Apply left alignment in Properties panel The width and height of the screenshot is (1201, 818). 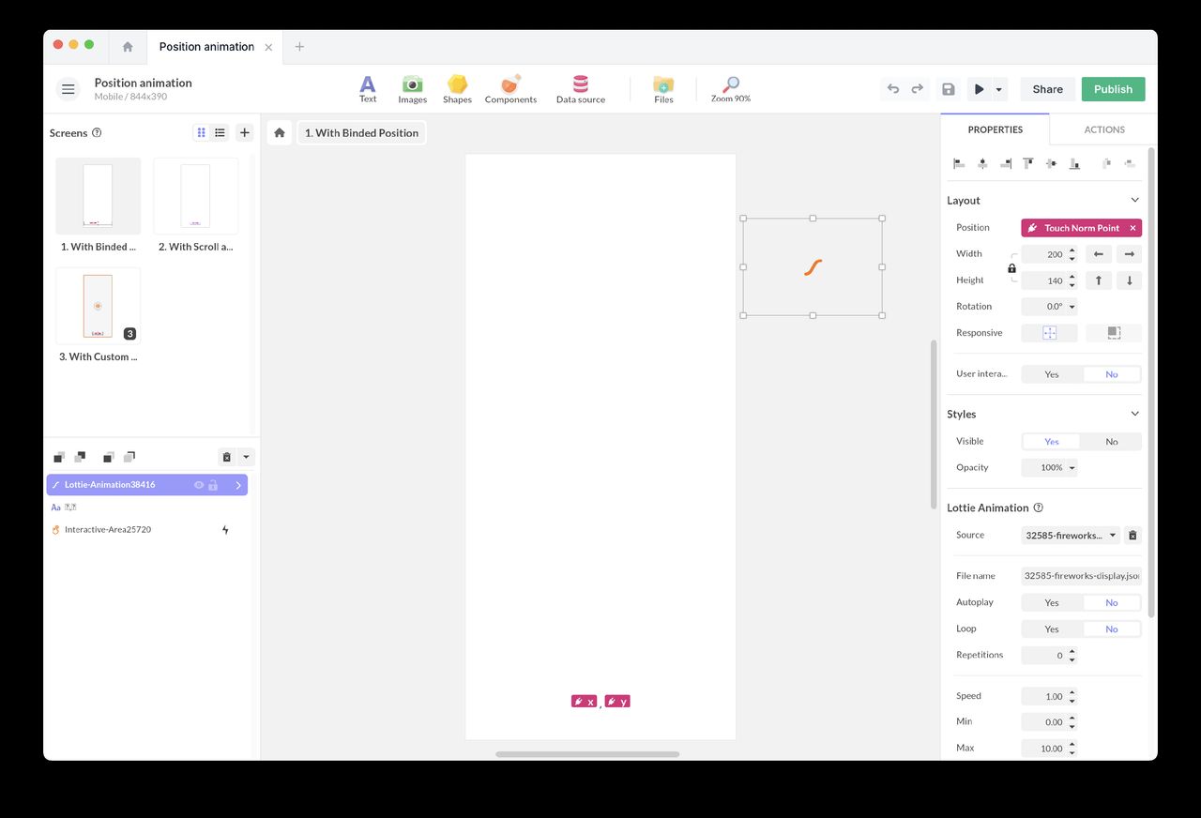pos(959,163)
